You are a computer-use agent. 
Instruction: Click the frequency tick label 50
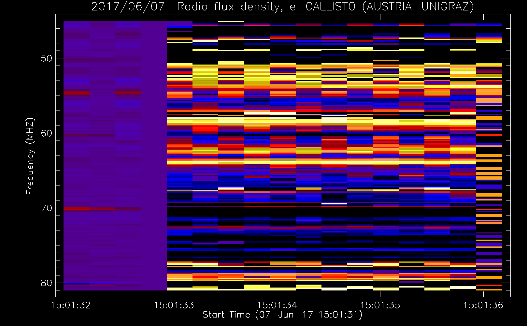coord(47,58)
